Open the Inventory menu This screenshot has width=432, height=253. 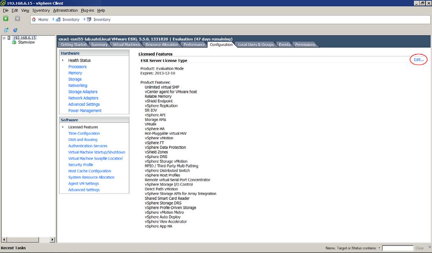[41, 11]
